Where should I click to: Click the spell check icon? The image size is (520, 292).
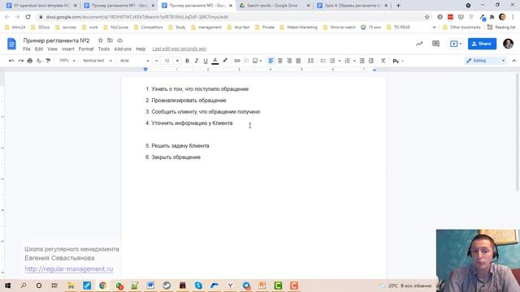(x=39, y=61)
